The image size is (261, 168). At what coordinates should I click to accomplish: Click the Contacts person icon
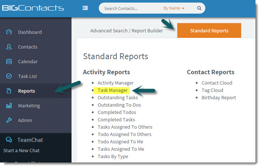coord(9,47)
